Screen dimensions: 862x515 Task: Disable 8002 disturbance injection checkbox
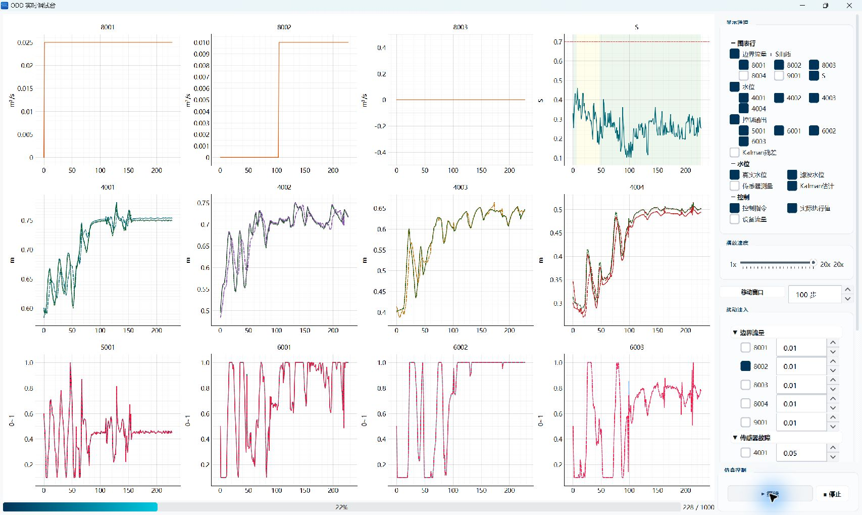[745, 366]
